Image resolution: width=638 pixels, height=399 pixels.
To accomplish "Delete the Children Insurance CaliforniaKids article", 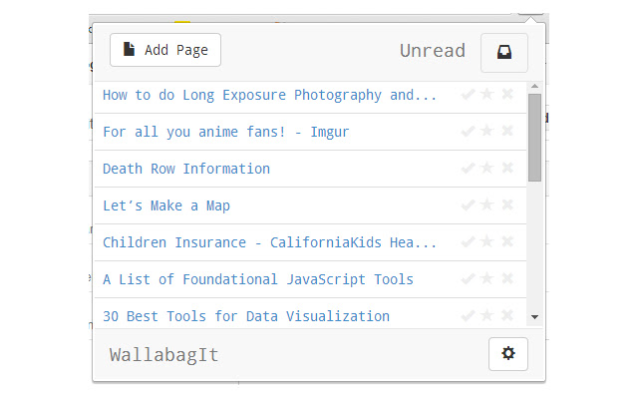I will tap(507, 242).
